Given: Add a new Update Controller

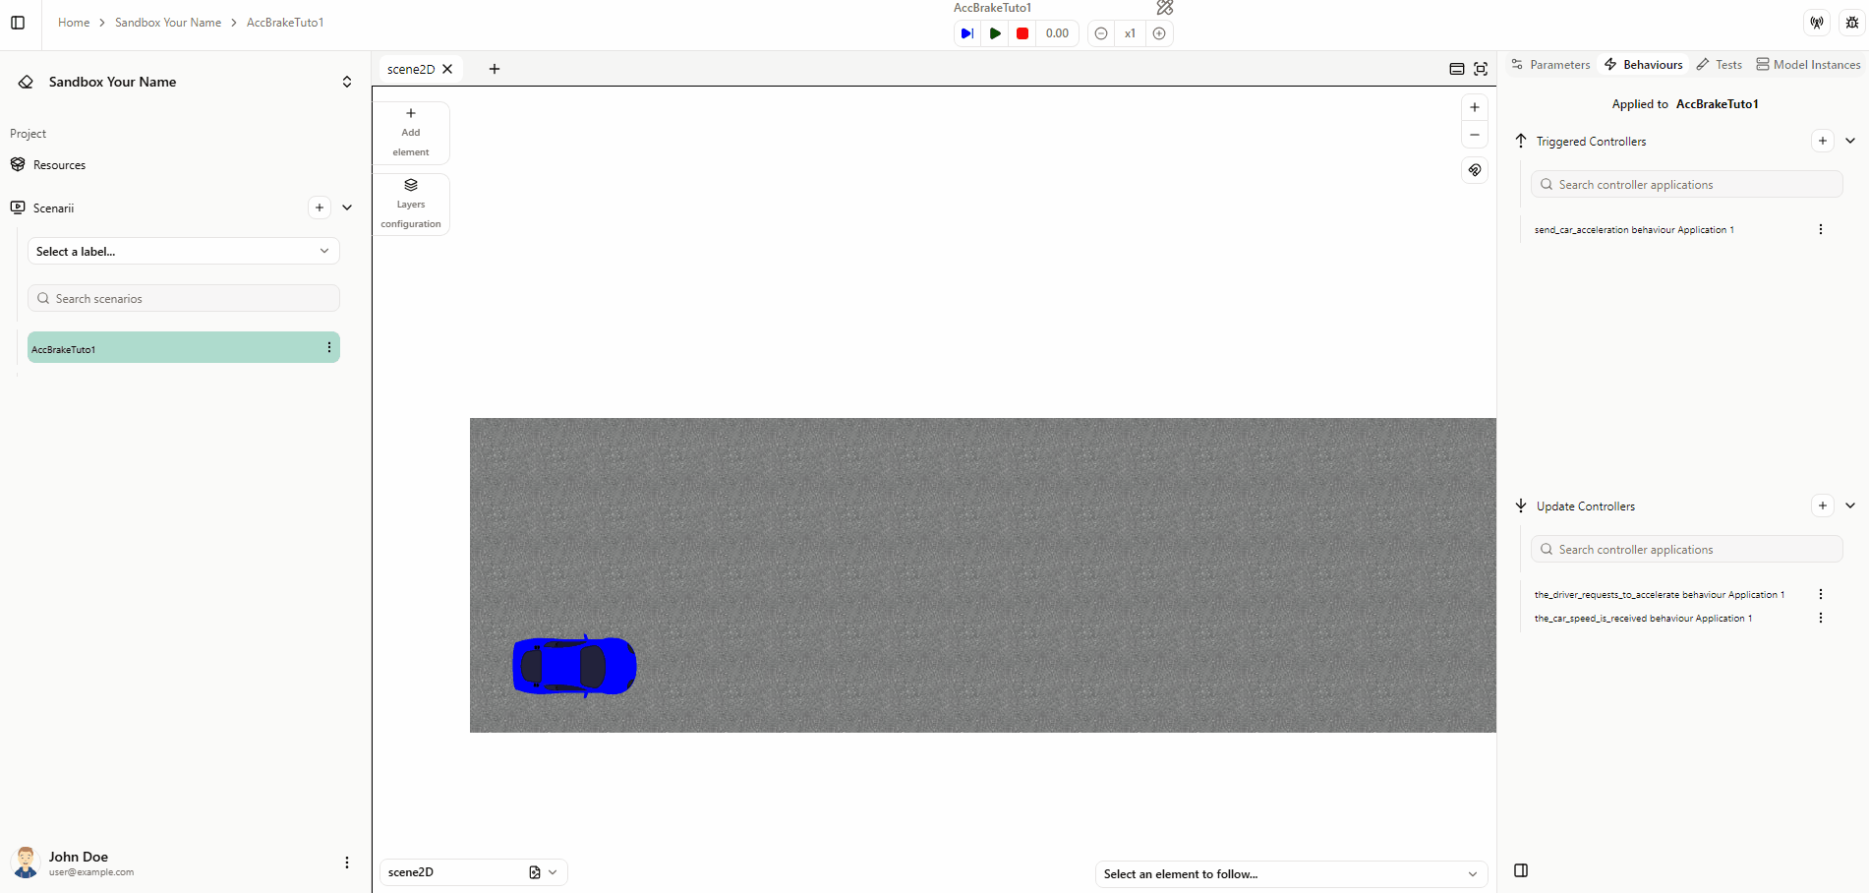Looking at the screenshot, I should (x=1822, y=506).
